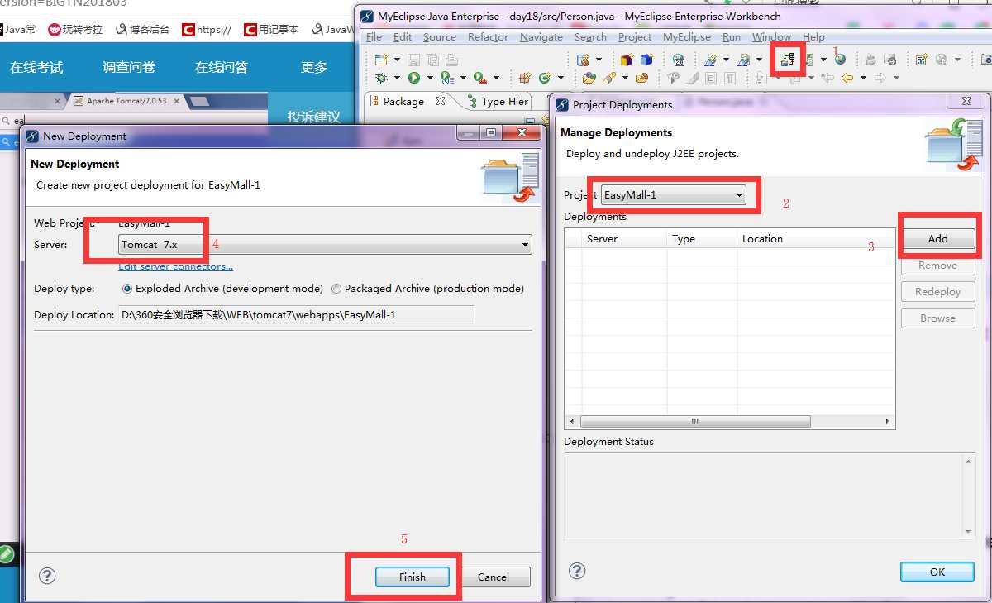
Task: Click help icon in Project Deployments dialog
Action: (x=577, y=571)
